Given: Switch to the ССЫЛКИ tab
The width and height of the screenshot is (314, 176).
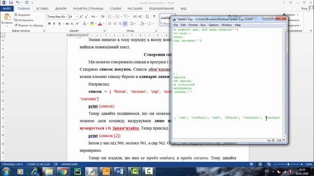Looking at the screenshot, I should [115, 9].
